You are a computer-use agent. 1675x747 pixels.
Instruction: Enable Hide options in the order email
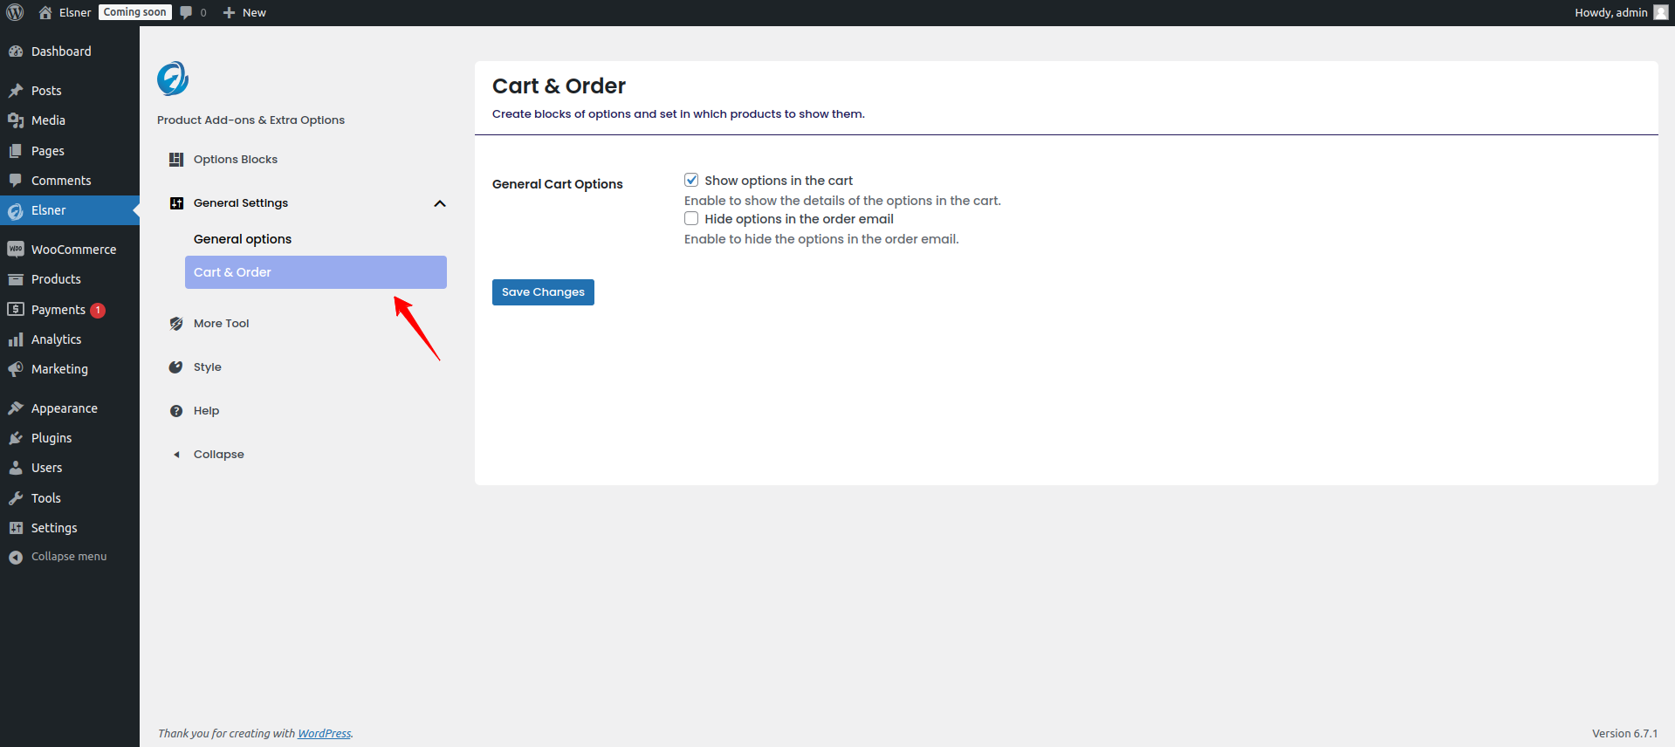(x=691, y=218)
